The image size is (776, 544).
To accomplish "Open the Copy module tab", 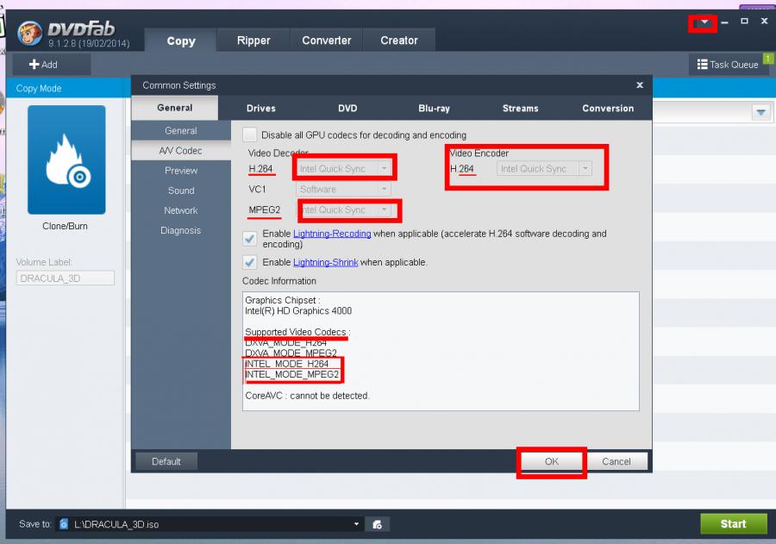I will (x=181, y=41).
